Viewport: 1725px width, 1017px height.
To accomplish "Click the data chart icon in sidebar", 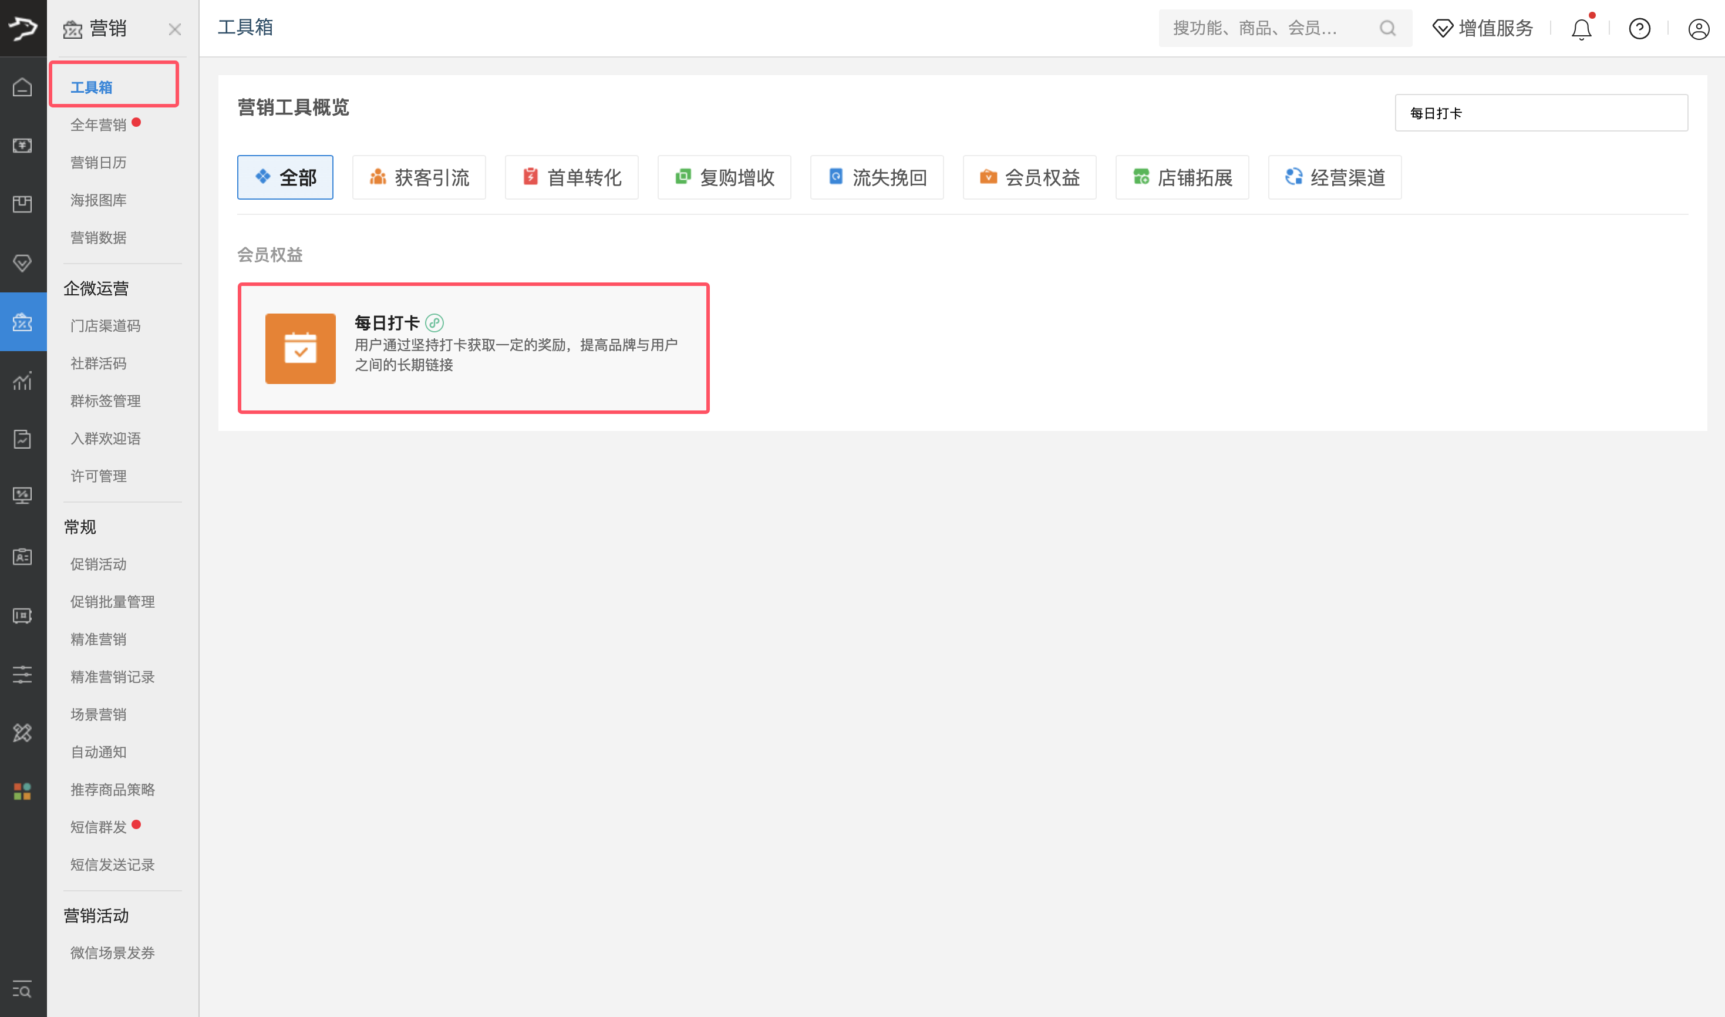I will (23, 381).
